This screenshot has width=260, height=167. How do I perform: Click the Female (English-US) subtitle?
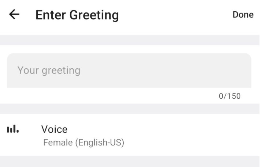click(x=83, y=143)
